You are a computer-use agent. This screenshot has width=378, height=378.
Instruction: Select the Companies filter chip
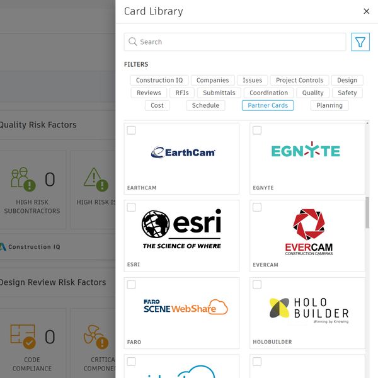213,80
